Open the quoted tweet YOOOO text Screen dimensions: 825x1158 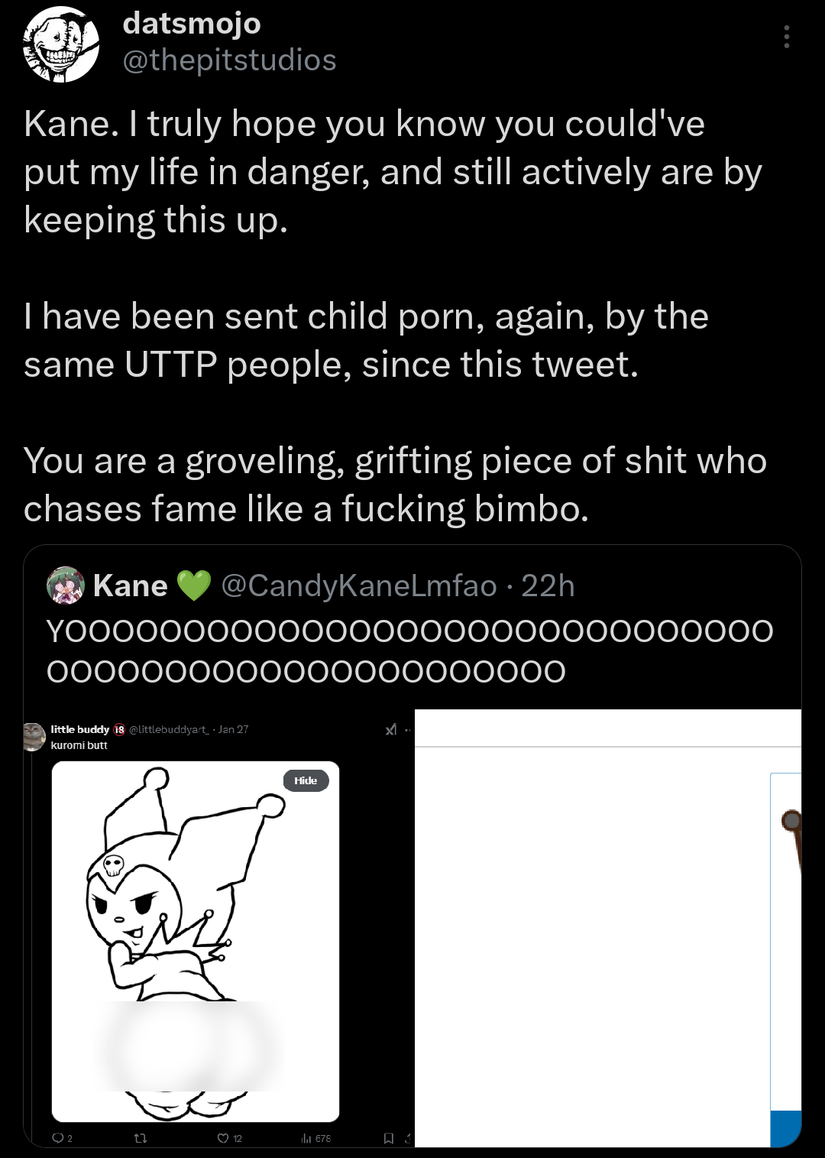coord(410,651)
